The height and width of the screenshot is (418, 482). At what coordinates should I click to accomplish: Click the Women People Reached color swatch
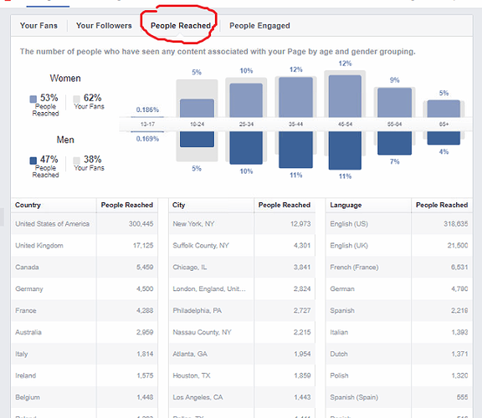[33, 99]
